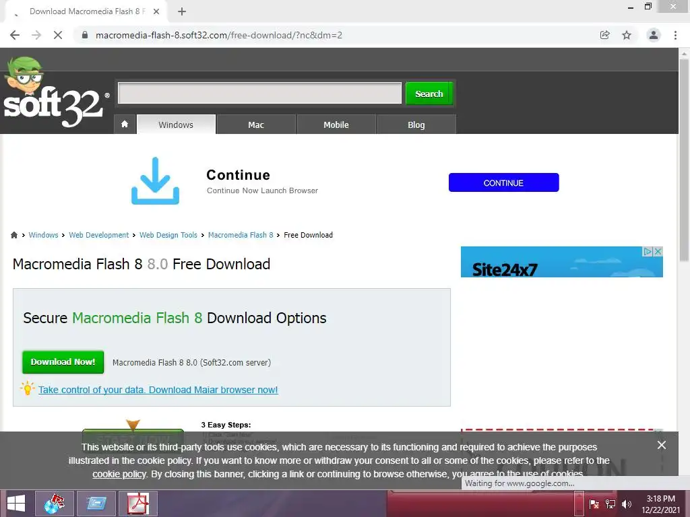The image size is (690, 517).
Task: Click the taskbar clock showing 3:18 PM
Action: tap(660, 504)
